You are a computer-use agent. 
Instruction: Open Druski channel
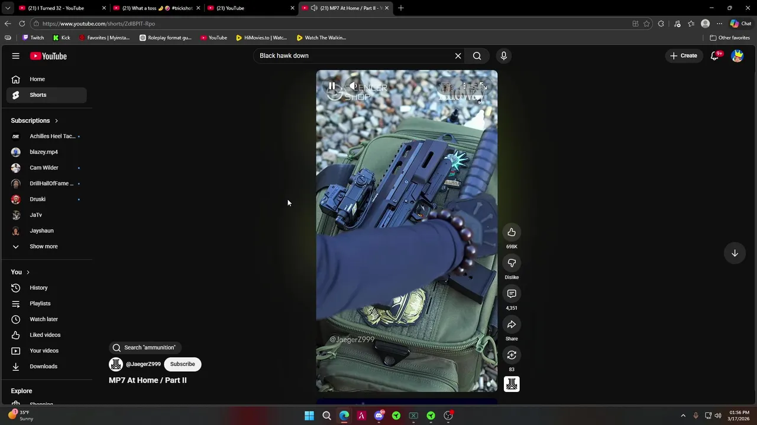[47, 199]
